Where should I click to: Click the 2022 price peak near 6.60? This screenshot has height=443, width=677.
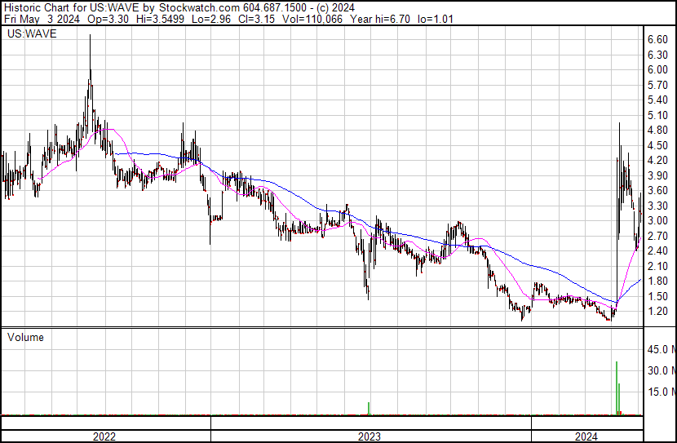click(x=90, y=39)
